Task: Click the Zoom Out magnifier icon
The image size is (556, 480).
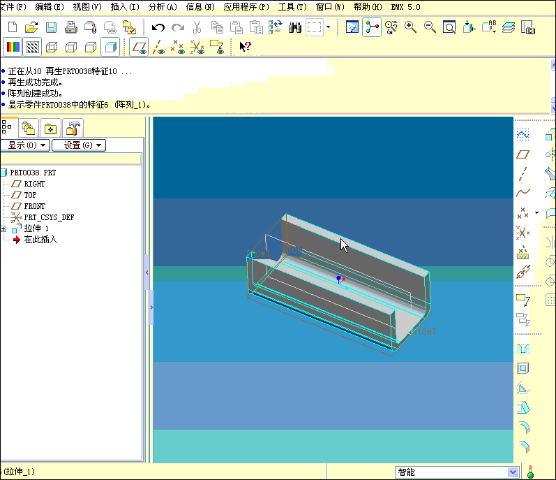Action: click(x=430, y=27)
